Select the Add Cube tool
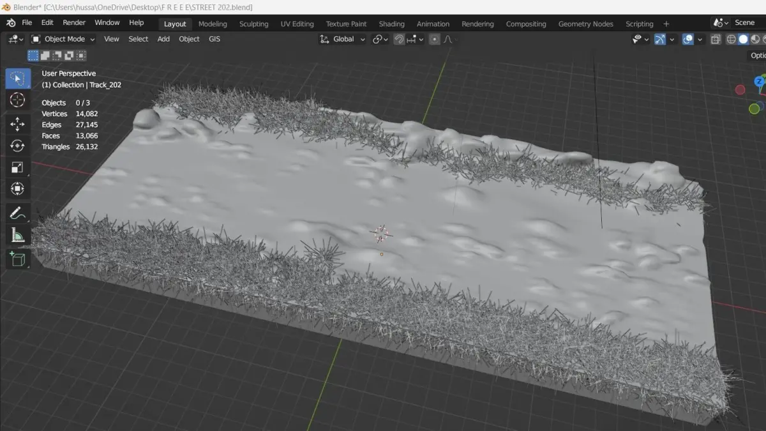766x431 pixels. click(x=18, y=259)
